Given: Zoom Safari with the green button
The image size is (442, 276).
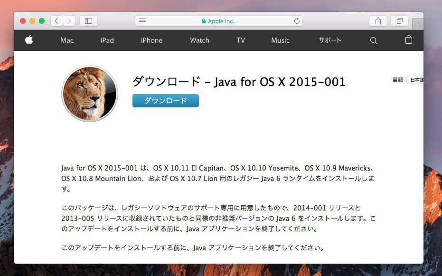Looking at the screenshot, I should click(x=42, y=21).
